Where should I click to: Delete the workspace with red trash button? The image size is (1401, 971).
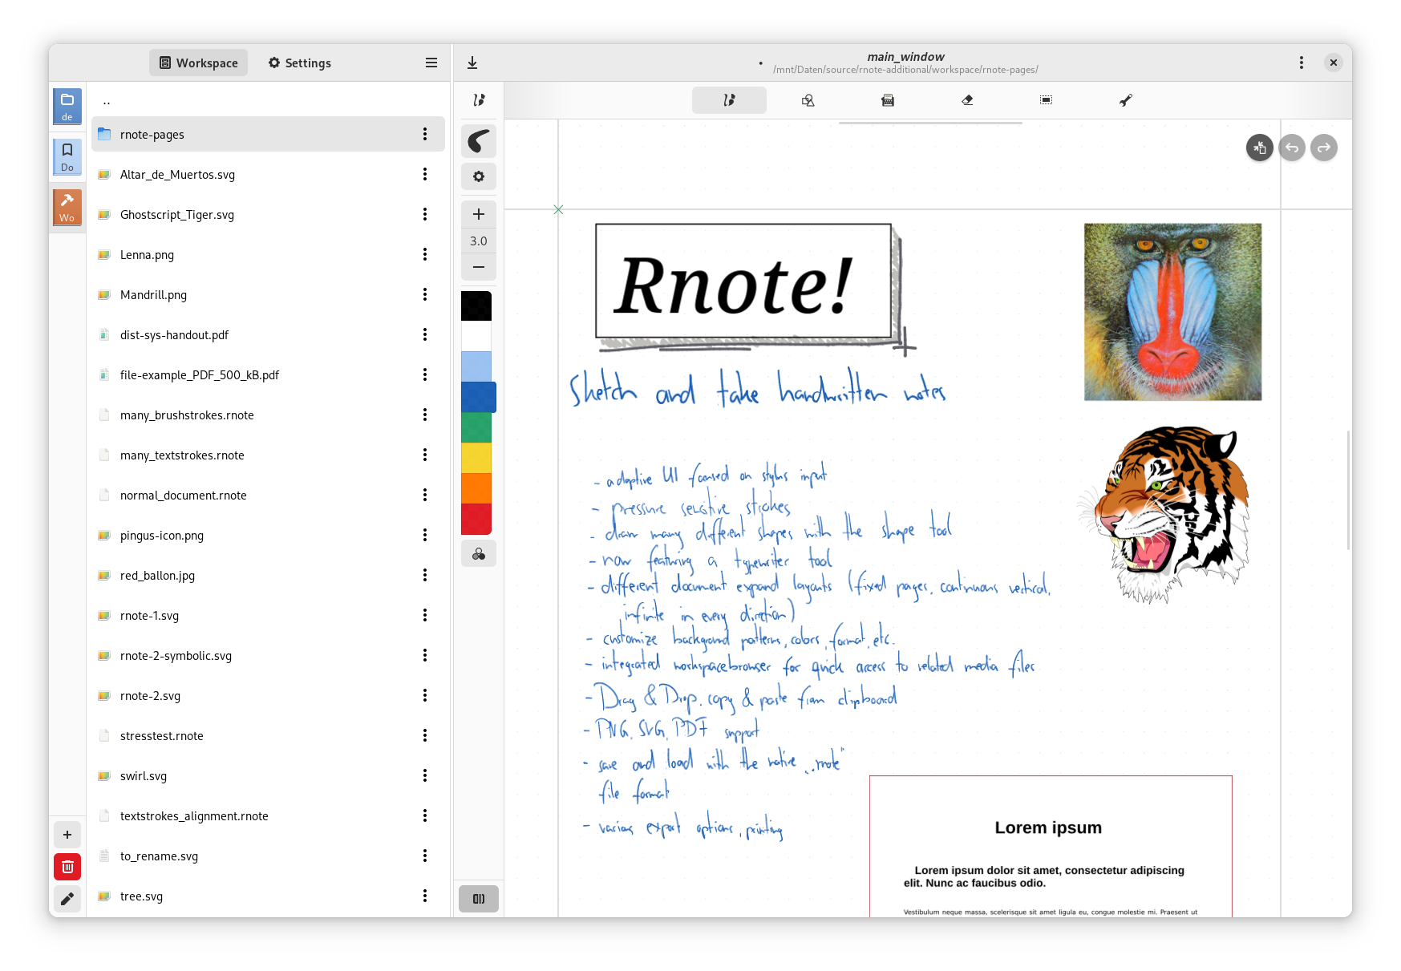[x=67, y=867]
